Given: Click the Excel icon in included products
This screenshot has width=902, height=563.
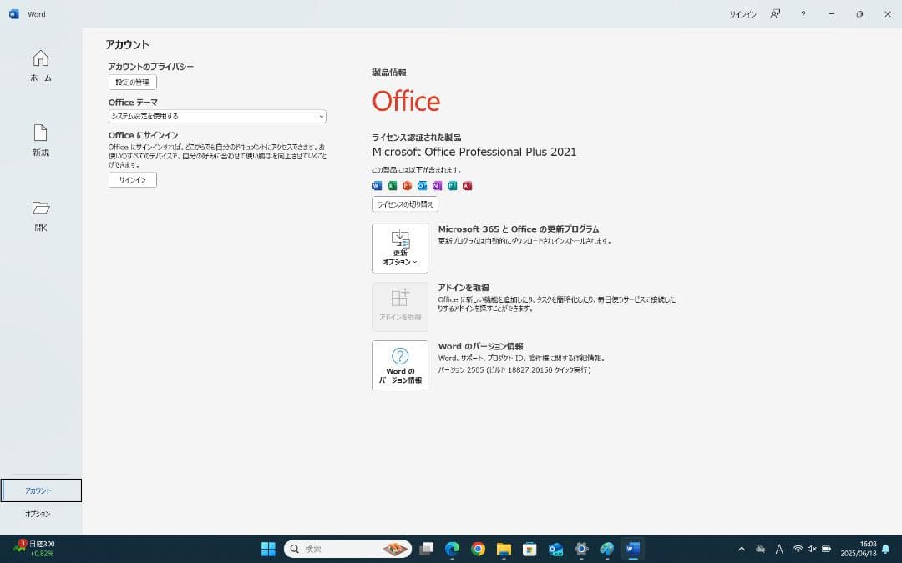Looking at the screenshot, I should coord(392,186).
